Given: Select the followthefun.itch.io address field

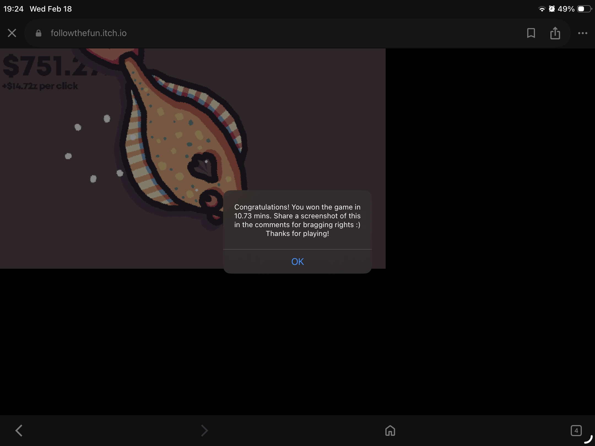Looking at the screenshot, I should coord(88,33).
